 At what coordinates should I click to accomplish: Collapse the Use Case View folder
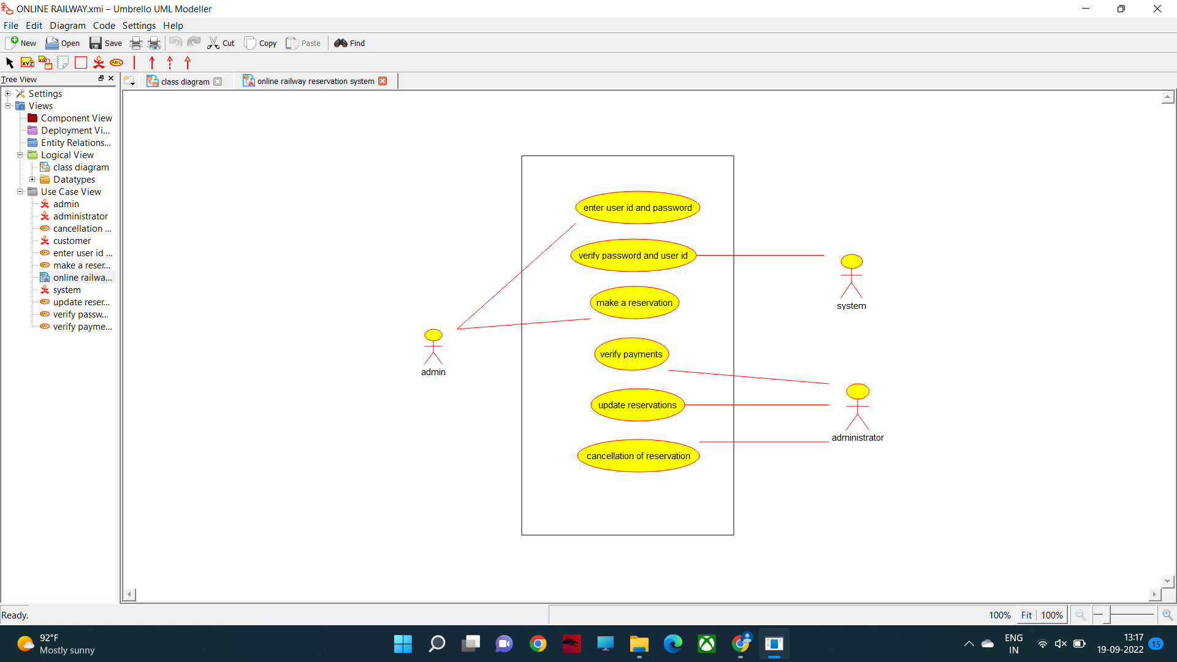(20, 192)
